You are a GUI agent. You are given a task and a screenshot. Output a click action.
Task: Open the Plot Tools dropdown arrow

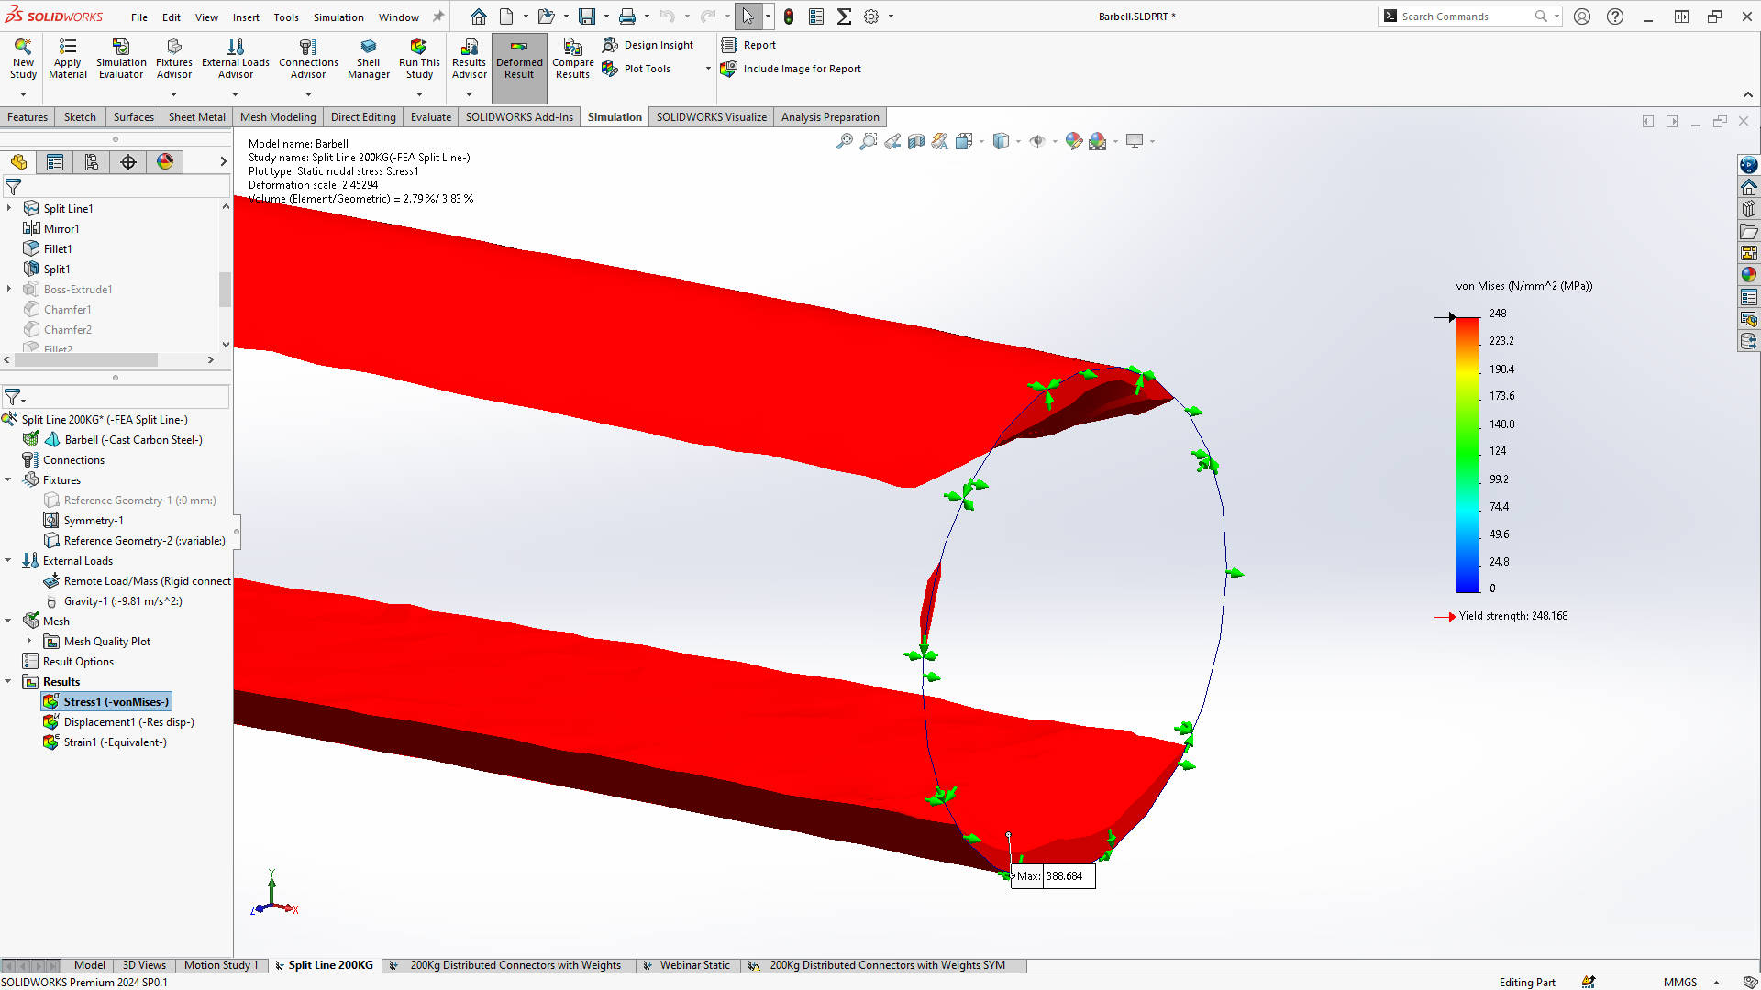[707, 69]
